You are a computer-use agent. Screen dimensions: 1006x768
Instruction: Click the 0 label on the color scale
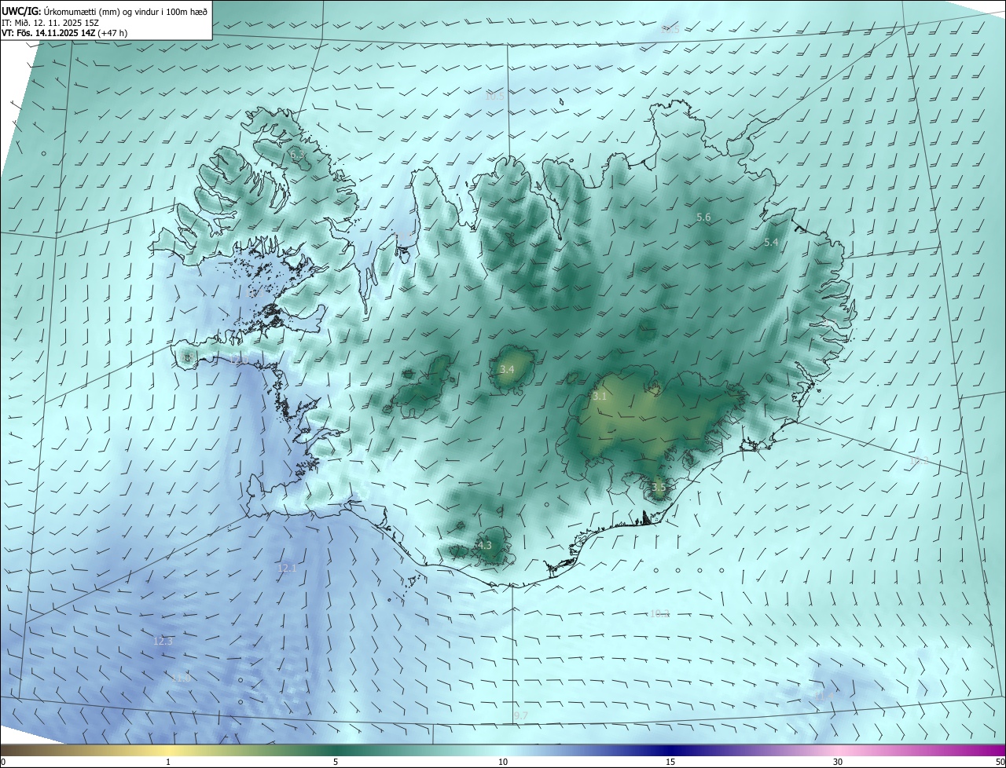click(x=3, y=762)
